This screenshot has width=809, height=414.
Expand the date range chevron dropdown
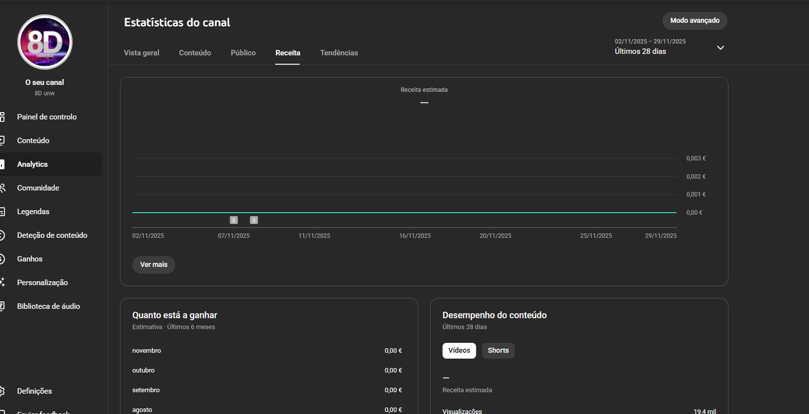(721, 47)
